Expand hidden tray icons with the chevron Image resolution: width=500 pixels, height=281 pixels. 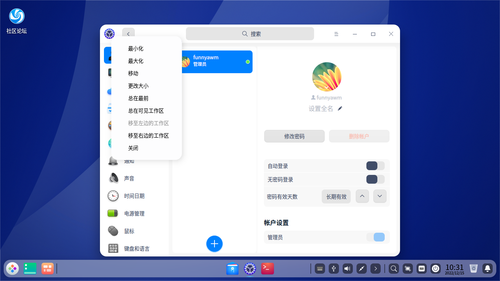click(x=376, y=269)
